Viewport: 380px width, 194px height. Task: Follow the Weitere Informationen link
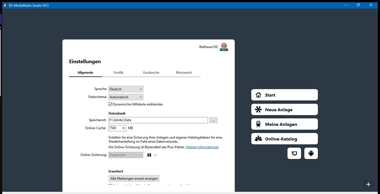[202, 147]
